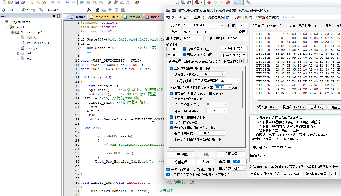Click the 重复编程 button
This screenshot has width=341, height=196.
[231, 154]
